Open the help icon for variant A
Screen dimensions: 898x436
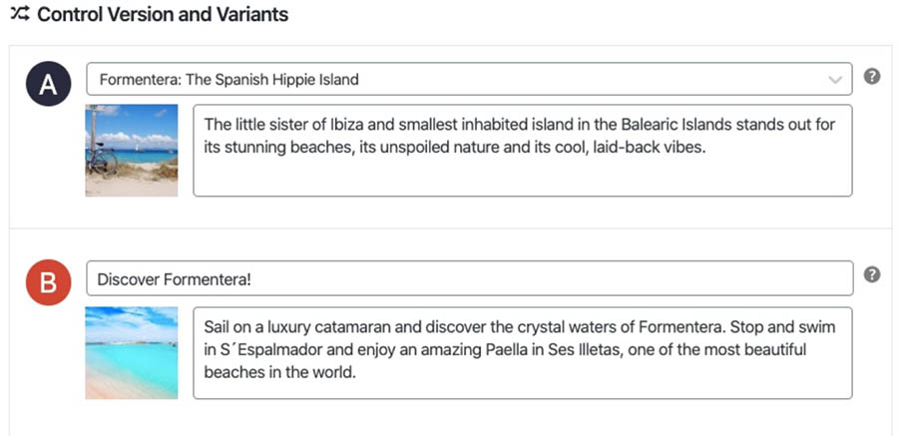(x=871, y=77)
